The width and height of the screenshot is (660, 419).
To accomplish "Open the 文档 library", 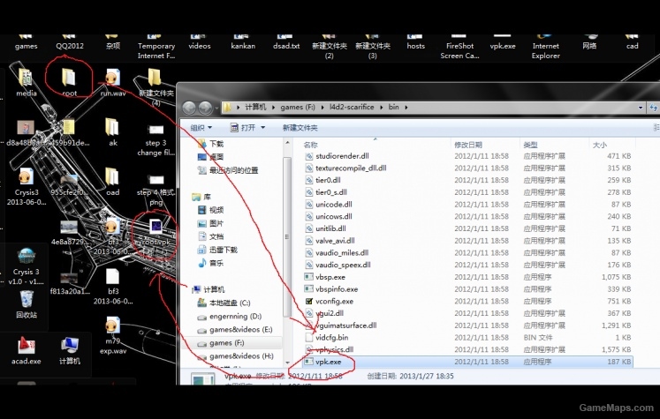I will (211, 236).
